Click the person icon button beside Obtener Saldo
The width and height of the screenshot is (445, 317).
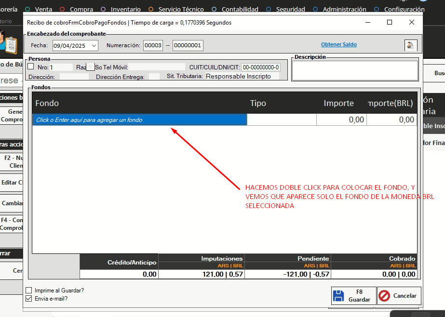411,45
